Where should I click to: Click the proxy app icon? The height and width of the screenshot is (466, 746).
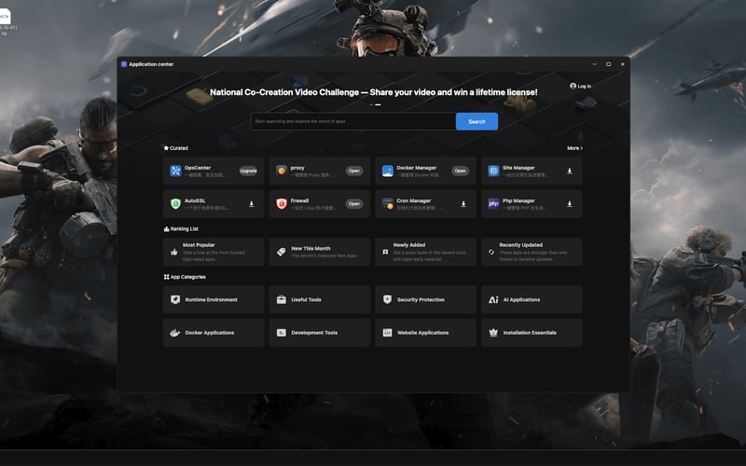(282, 171)
